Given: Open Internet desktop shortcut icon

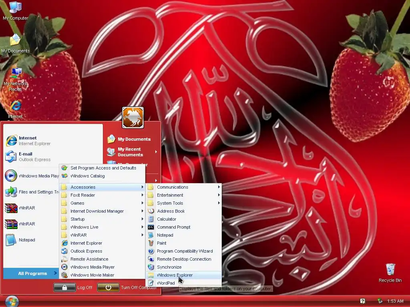Looking at the screenshot, I should point(15,109).
